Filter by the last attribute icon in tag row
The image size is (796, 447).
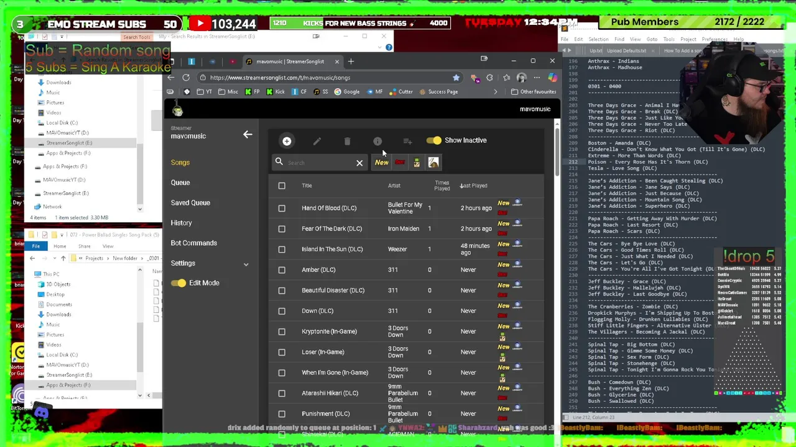tap(433, 163)
